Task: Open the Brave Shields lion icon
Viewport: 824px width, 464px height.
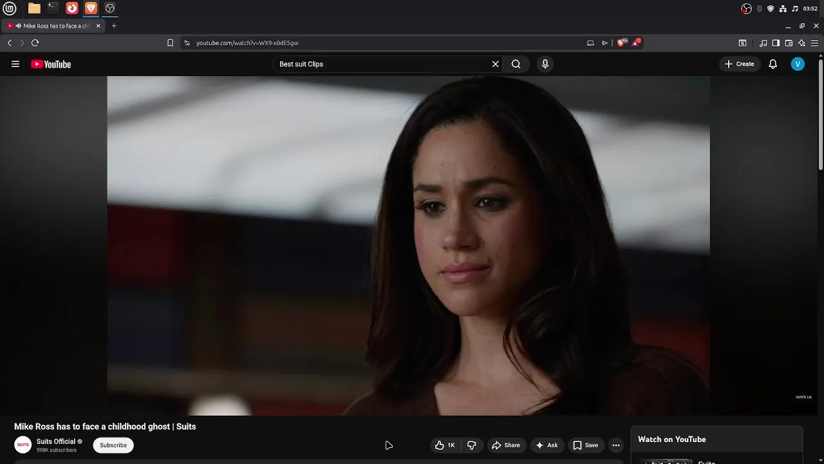Action: pos(621,43)
